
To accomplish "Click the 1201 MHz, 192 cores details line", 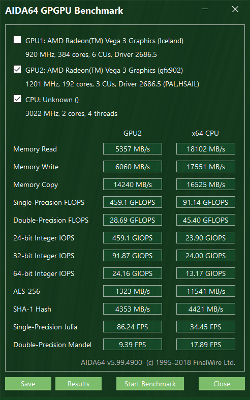I will 112,84.
